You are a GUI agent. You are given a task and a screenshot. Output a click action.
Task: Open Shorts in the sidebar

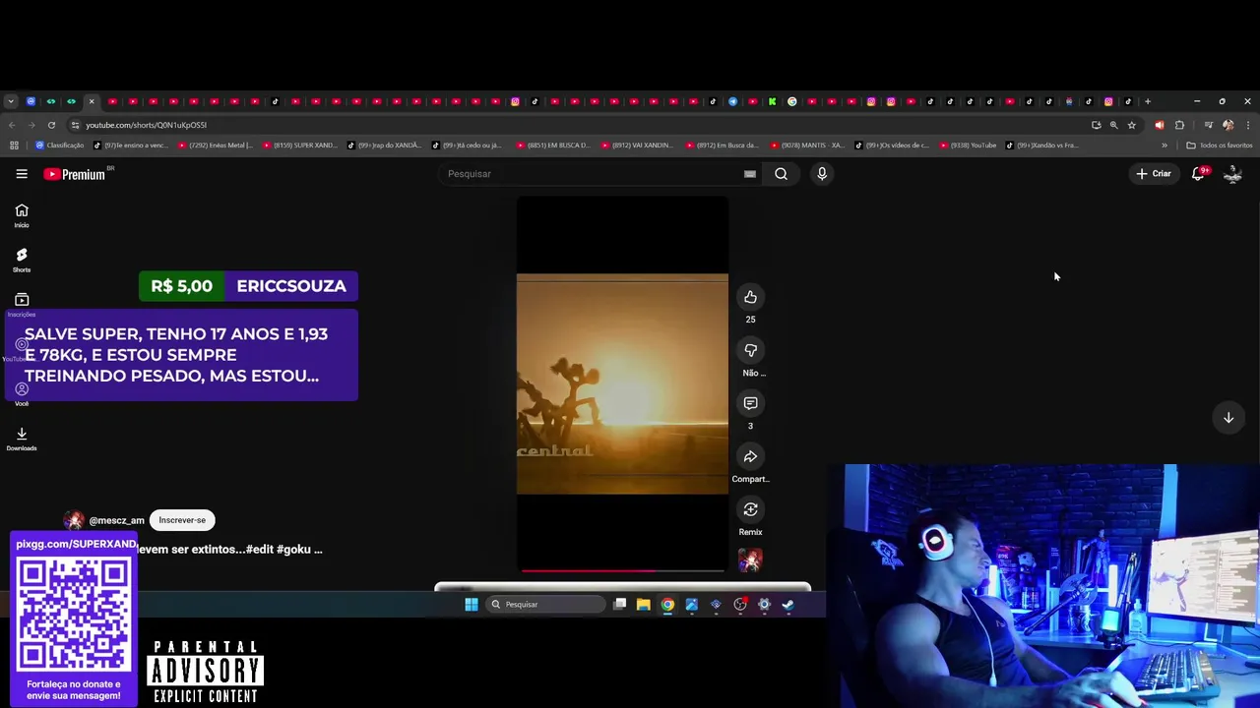pos(22,260)
